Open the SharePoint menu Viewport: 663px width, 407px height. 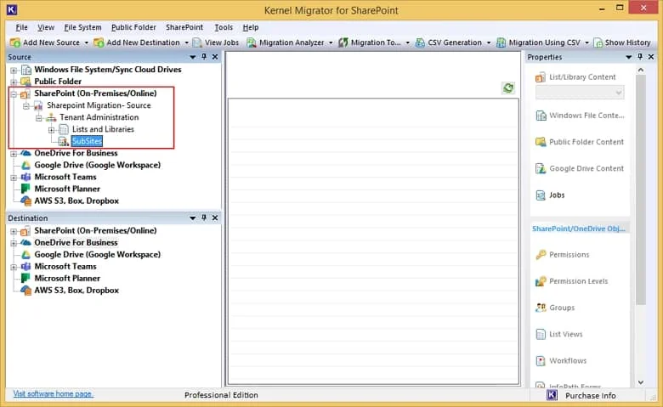click(184, 27)
